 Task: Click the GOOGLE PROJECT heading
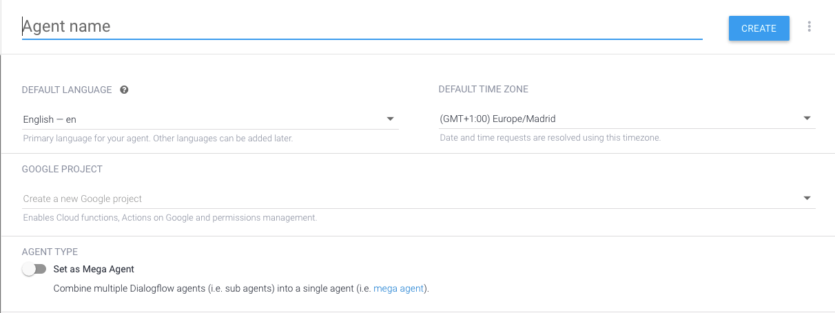click(62, 169)
